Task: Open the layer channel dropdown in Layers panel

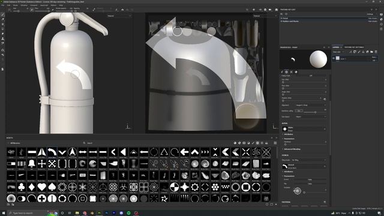Action: [338, 52]
